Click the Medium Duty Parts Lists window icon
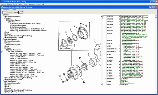158x95 pixels. 2,7
